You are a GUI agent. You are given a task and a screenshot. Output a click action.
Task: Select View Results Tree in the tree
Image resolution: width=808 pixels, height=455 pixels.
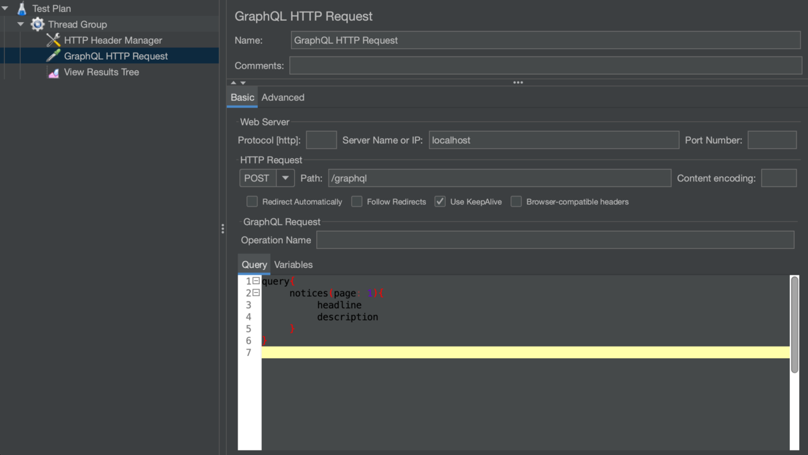[x=102, y=72]
